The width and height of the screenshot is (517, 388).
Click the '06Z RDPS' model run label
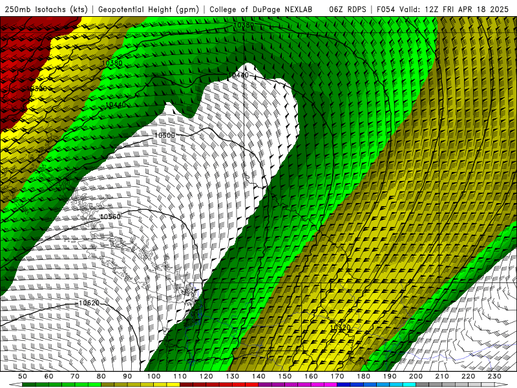[x=347, y=10]
